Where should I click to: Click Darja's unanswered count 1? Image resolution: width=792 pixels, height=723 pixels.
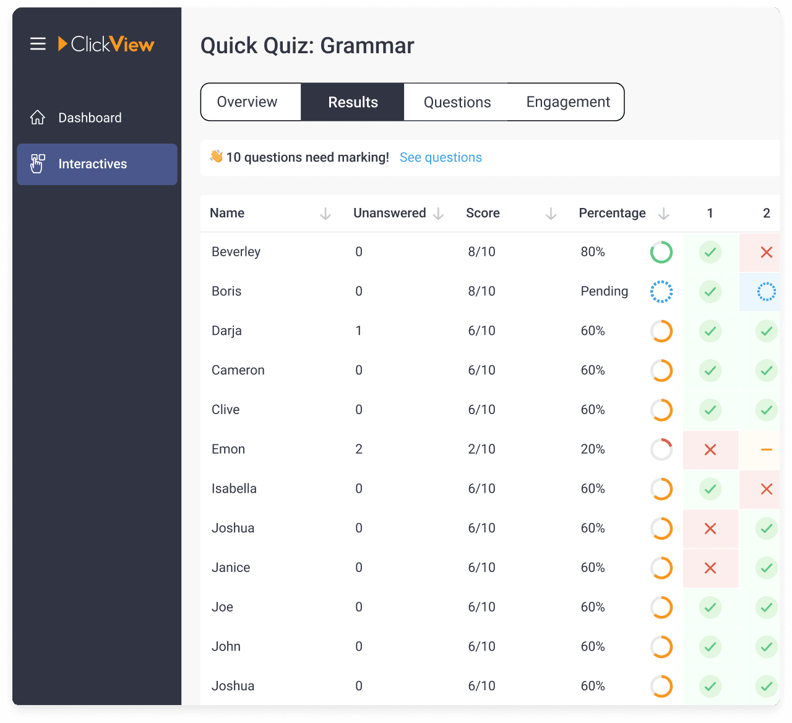(x=358, y=331)
